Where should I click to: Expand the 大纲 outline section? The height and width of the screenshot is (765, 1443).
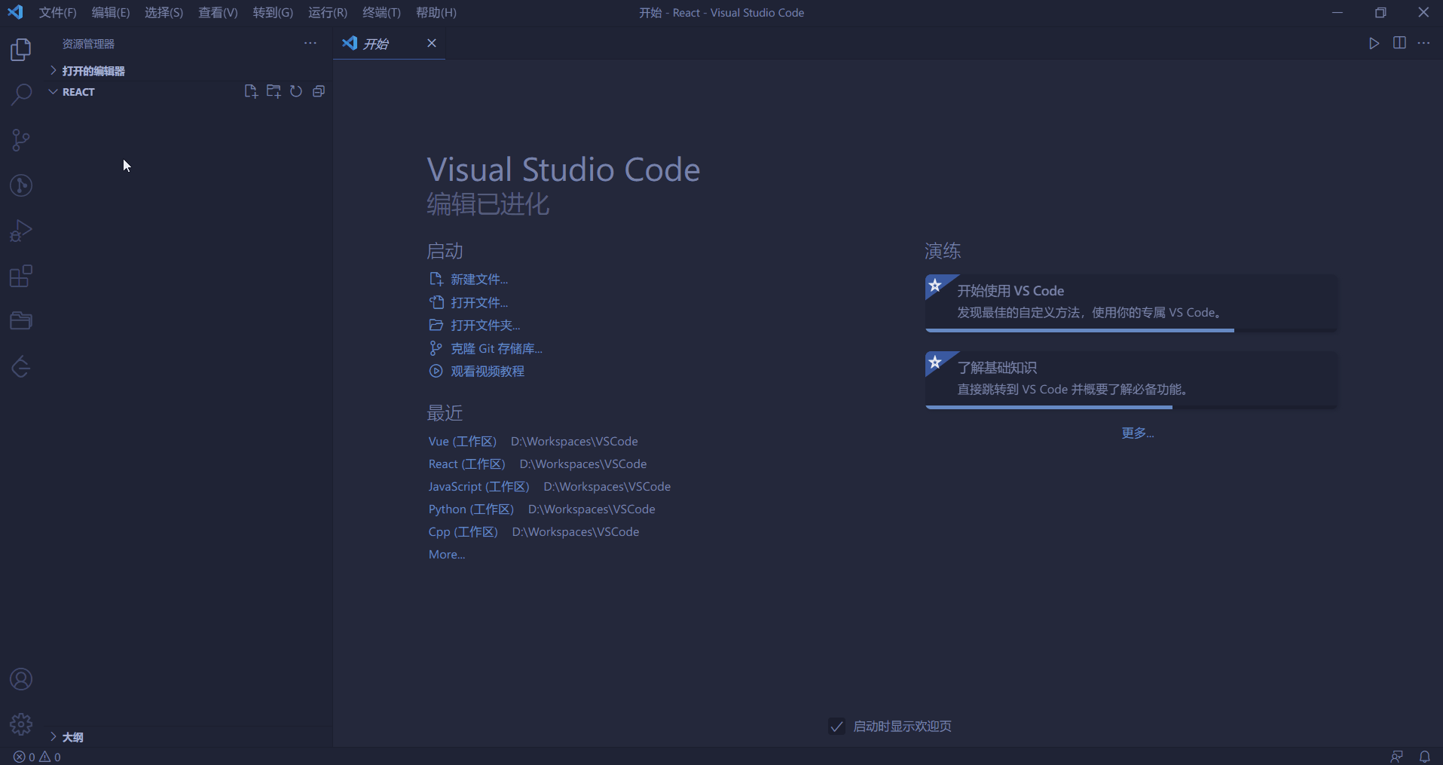(72, 737)
